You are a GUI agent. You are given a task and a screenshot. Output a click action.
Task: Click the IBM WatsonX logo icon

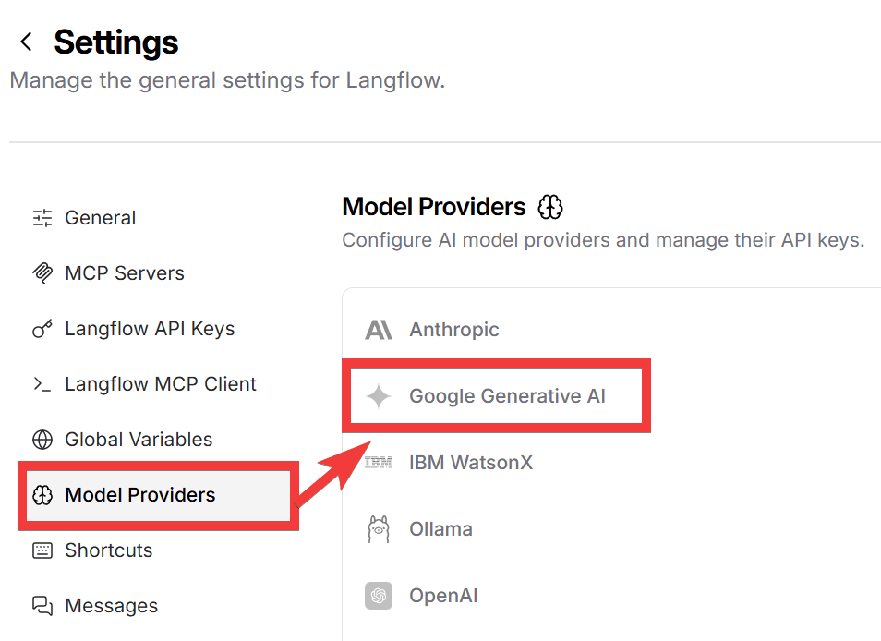click(x=379, y=463)
